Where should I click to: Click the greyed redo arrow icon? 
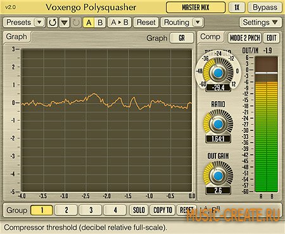76,22
